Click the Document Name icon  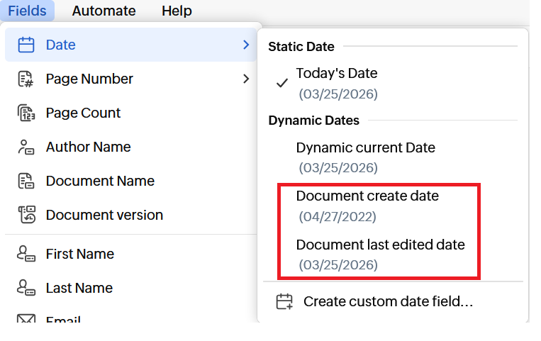tap(26, 181)
